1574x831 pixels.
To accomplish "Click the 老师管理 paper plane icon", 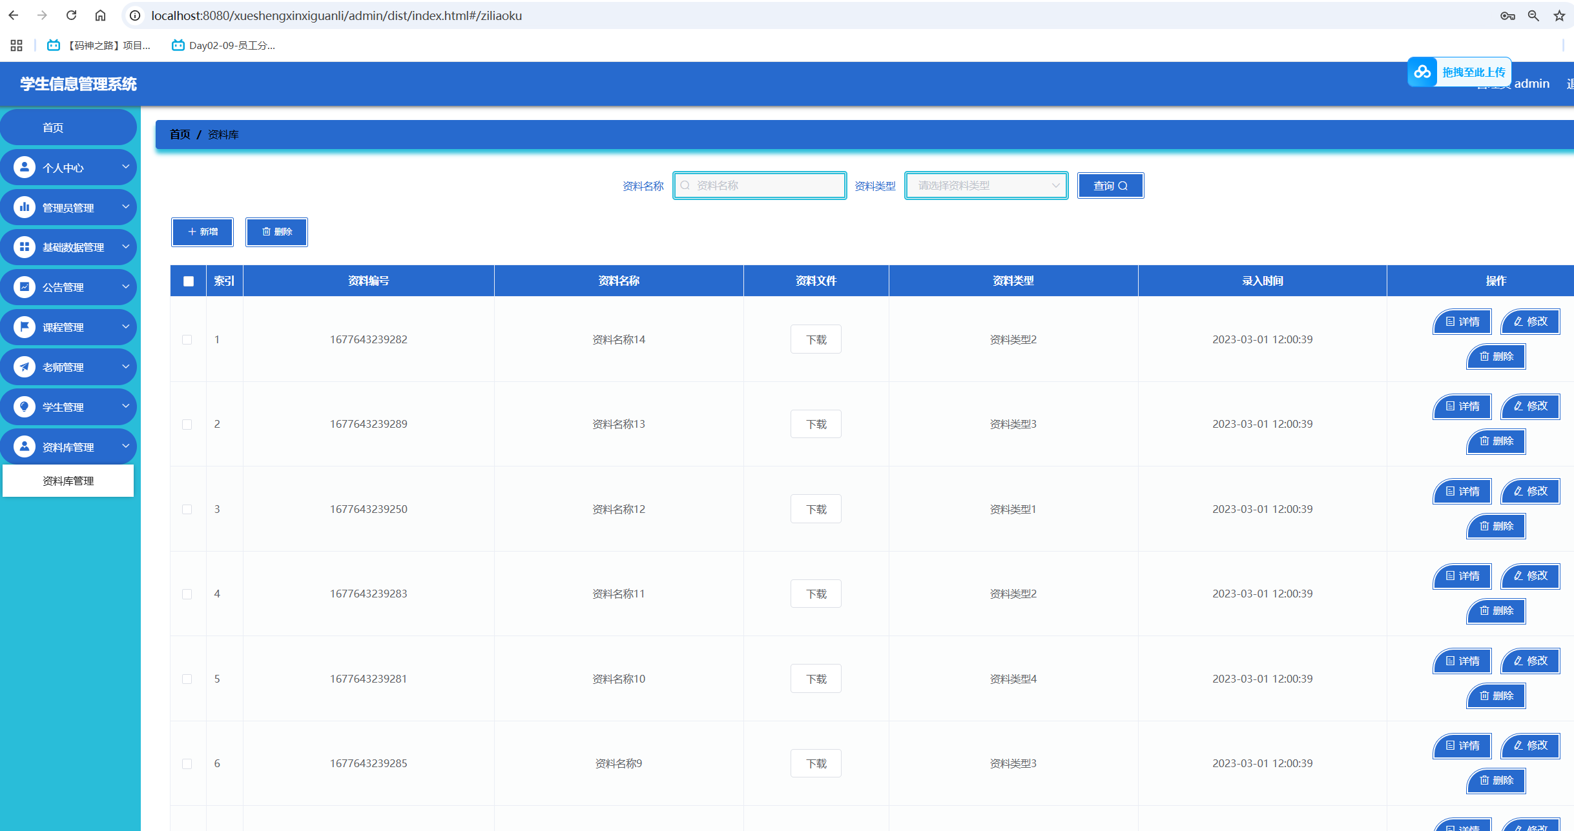I will 25,367.
